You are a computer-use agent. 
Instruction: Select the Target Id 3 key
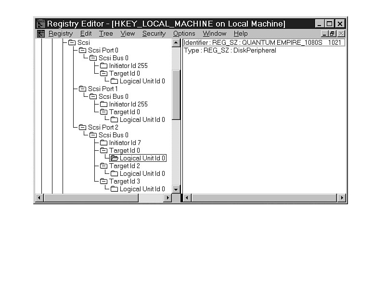click(124, 181)
